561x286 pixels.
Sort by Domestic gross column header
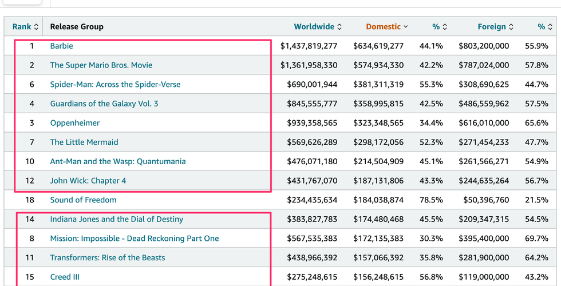pyautogui.click(x=387, y=27)
